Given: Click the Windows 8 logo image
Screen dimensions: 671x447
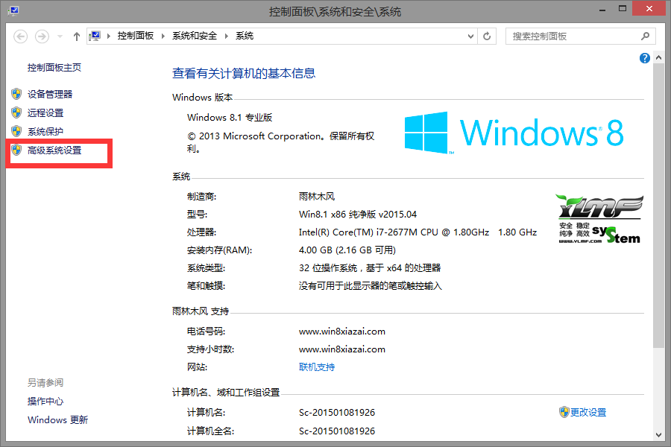Looking at the screenshot, I should [x=514, y=133].
